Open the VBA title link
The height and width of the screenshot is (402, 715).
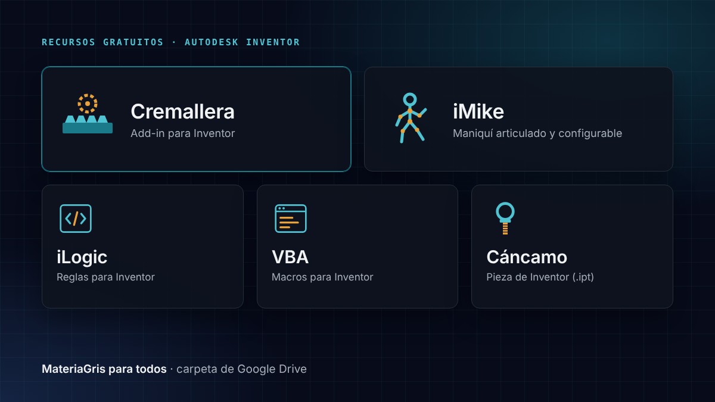click(290, 257)
